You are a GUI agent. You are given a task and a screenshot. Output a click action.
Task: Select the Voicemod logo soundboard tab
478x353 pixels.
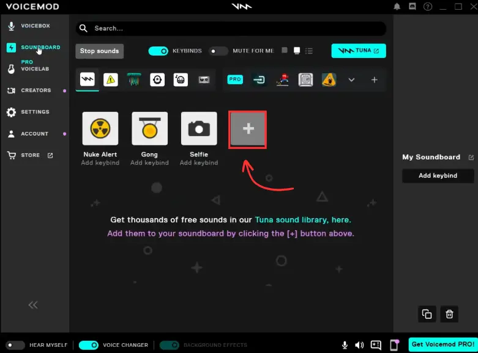tap(88, 79)
